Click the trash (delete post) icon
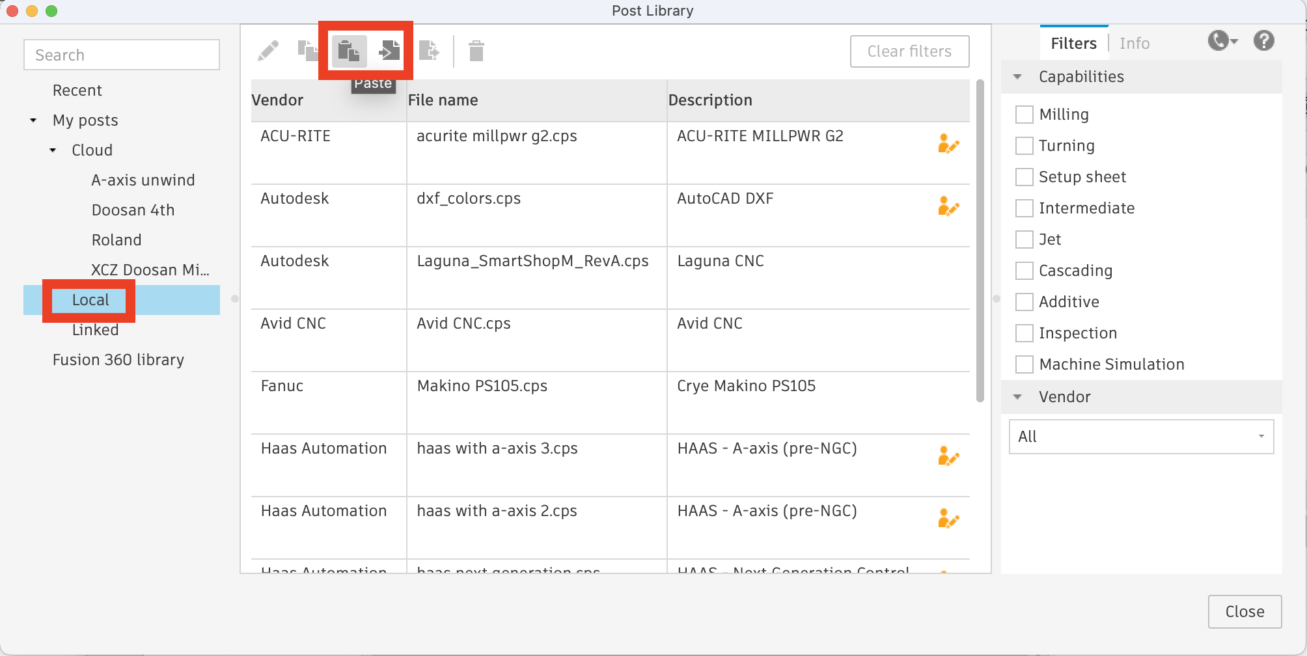1307x656 pixels. 476,50
